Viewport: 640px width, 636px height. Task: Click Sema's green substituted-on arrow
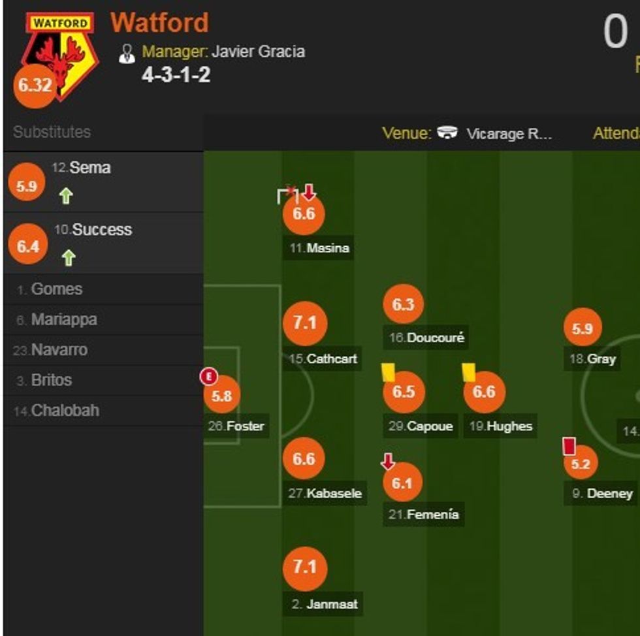pyautogui.click(x=65, y=195)
